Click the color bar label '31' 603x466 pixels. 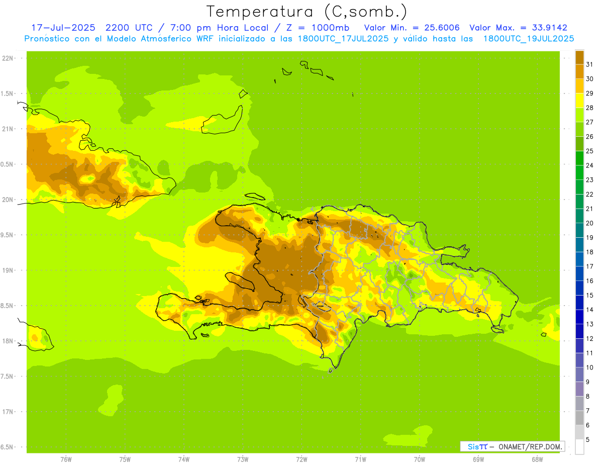click(x=590, y=64)
